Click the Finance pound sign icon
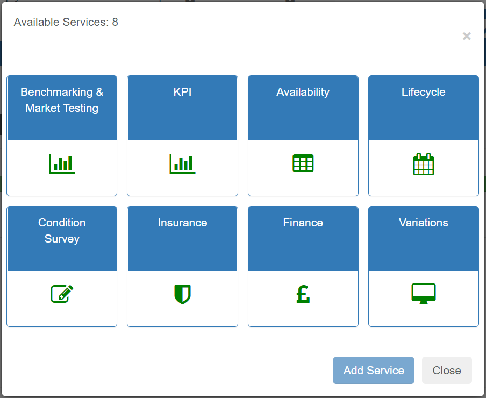The image size is (486, 398). click(x=303, y=294)
